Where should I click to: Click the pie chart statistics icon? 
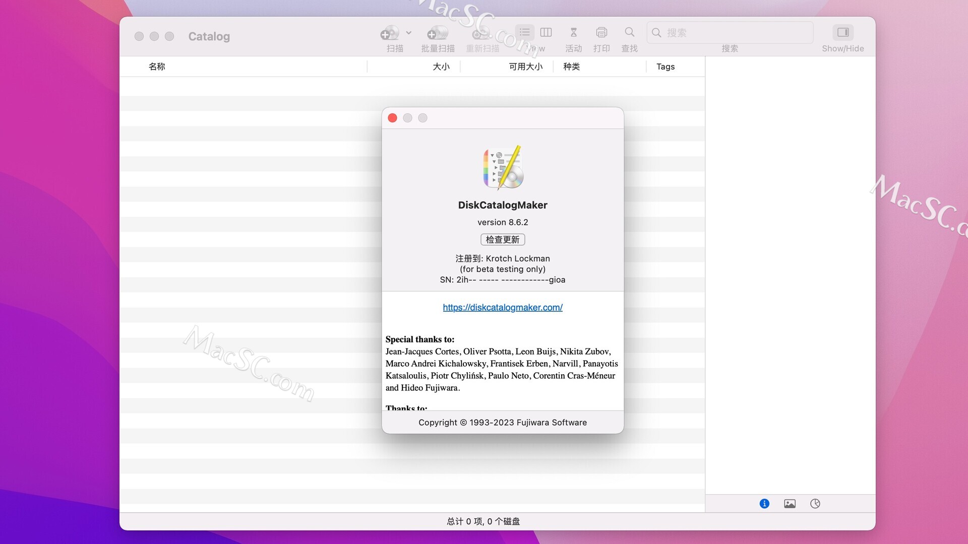(815, 503)
